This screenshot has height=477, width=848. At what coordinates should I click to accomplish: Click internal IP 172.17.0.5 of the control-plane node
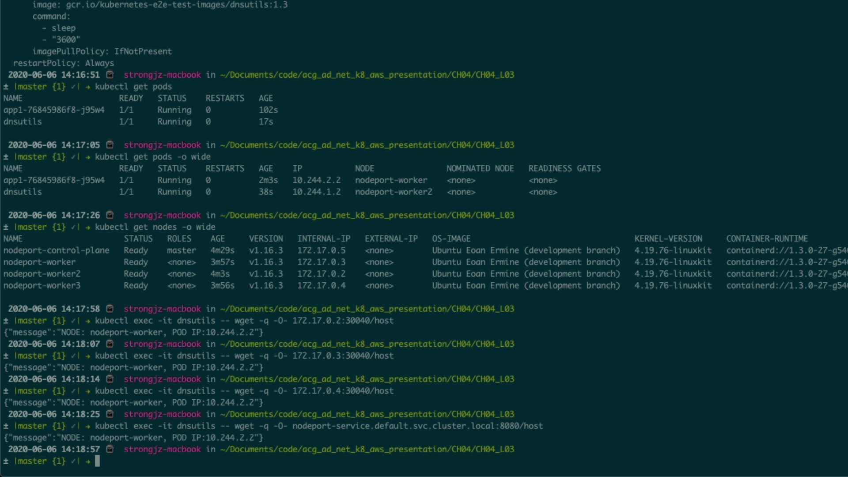coord(321,250)
